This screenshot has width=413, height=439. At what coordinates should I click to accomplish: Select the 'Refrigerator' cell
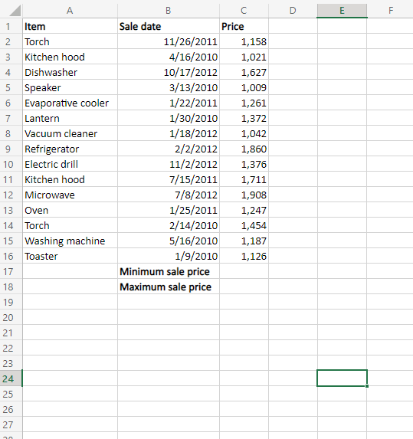[70, 149]
